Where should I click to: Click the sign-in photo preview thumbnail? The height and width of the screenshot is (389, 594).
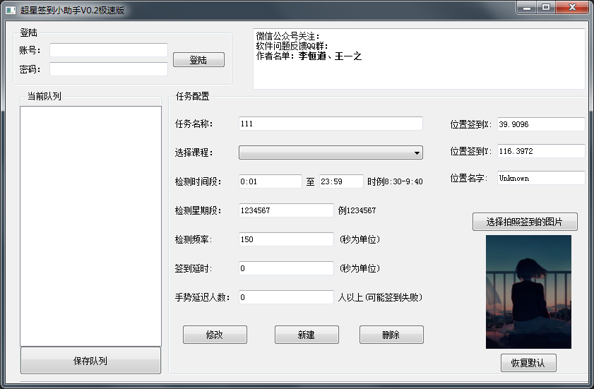tap(528, 292)
